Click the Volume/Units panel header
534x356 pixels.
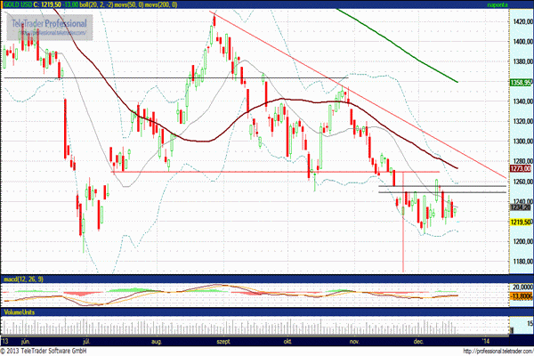pyautogui.click(x=20, y=312)
